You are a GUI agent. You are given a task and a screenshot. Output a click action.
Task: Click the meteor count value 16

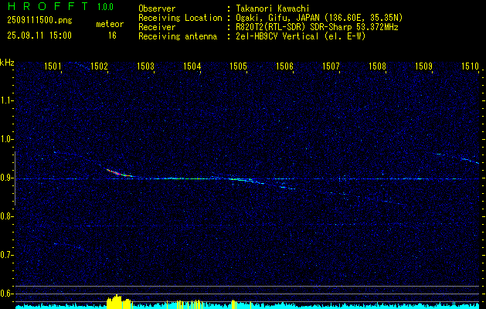click(x=112, y=36)
